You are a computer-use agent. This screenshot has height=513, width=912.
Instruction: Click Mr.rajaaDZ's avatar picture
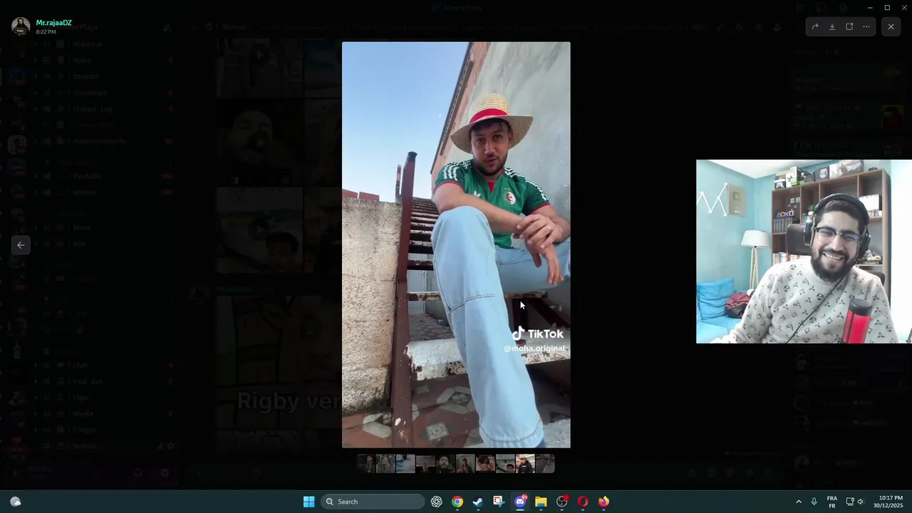click(x=21, y=26)
